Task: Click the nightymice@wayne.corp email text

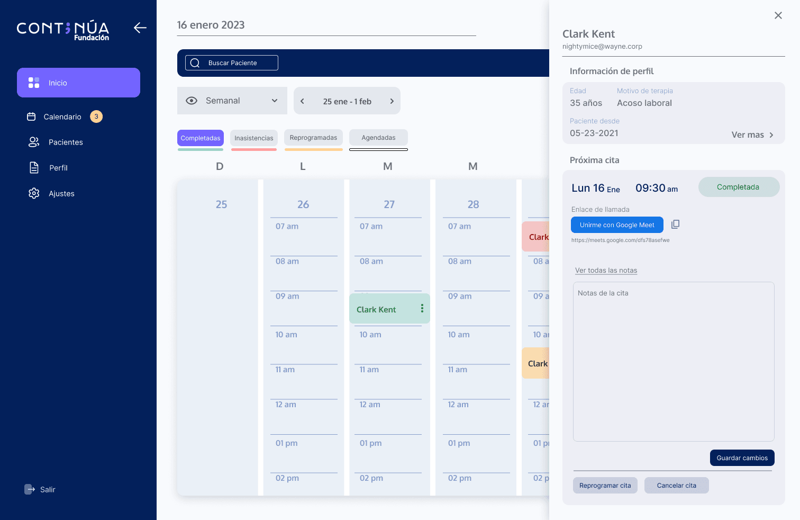Action: [602, 46]
